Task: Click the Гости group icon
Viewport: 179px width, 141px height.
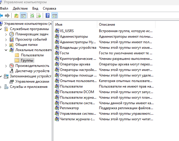Action: pos(57,53)
